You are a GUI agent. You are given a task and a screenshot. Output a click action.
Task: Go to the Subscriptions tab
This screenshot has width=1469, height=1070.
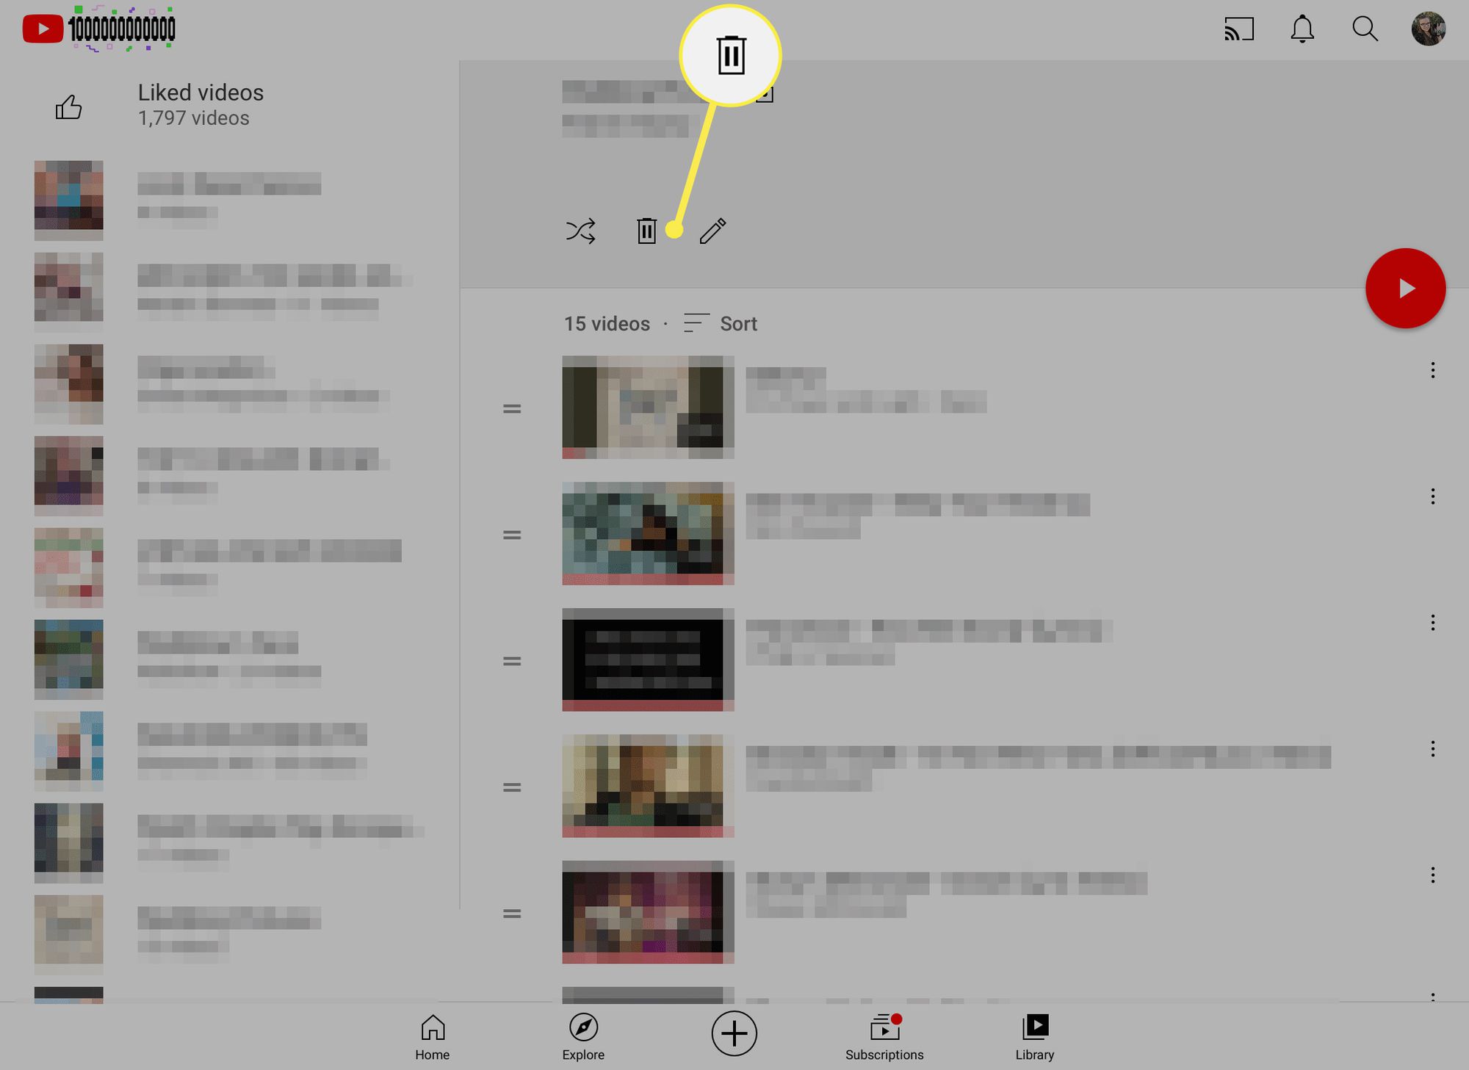[x=884, y=1038]
